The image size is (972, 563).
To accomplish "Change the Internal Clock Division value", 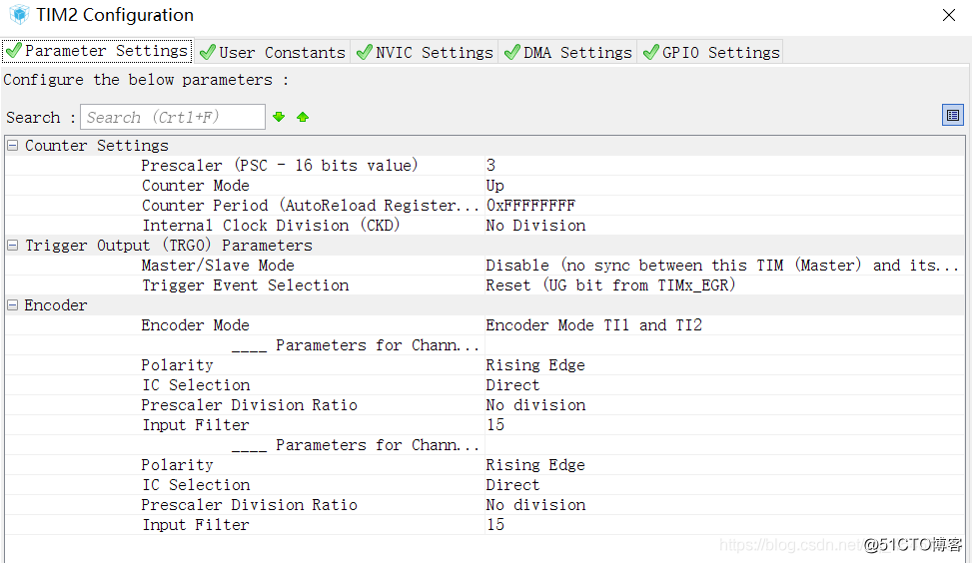I will click(x=535, y=226).
